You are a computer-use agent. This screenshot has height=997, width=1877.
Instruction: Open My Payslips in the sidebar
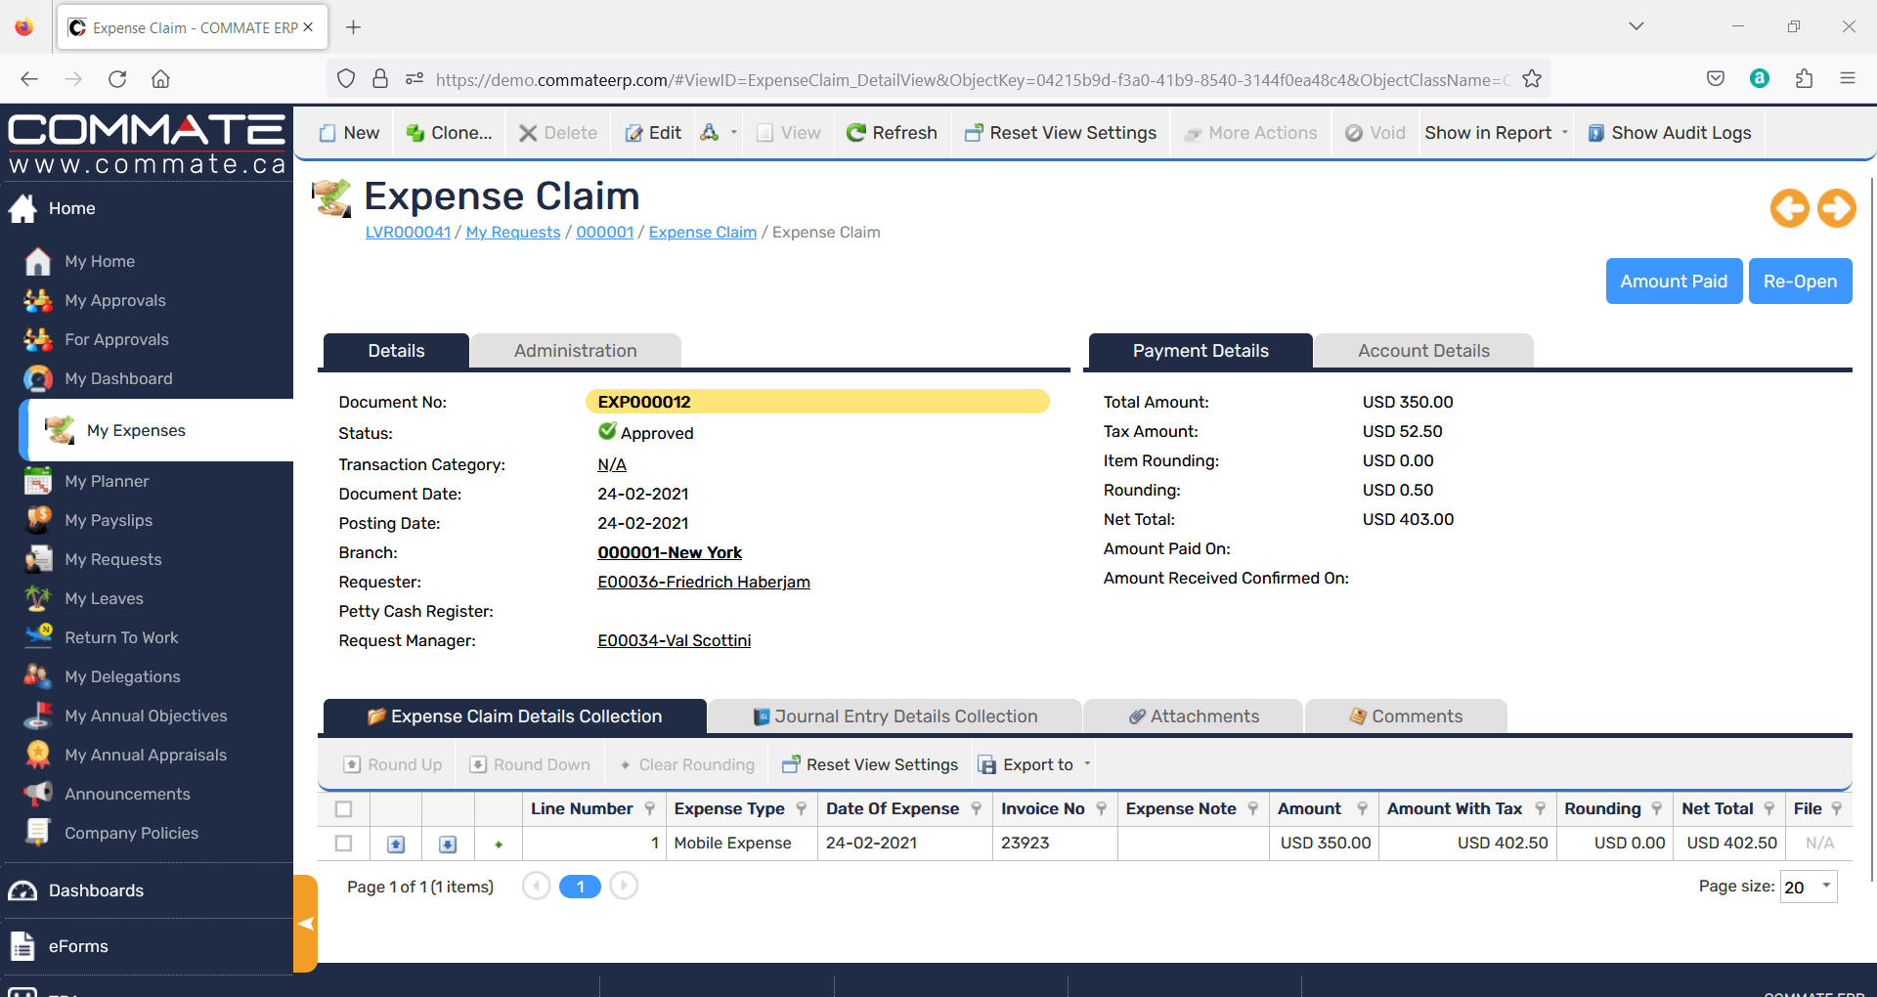tap(109, 520)
